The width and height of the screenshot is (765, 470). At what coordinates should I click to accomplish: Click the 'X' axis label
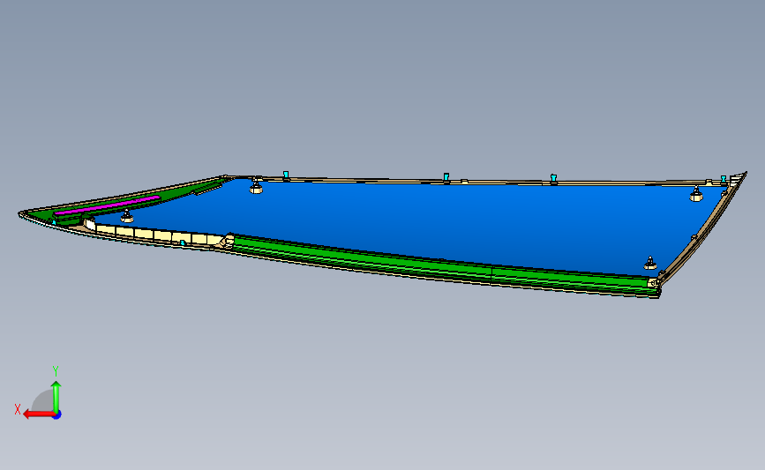coord(18,409)
